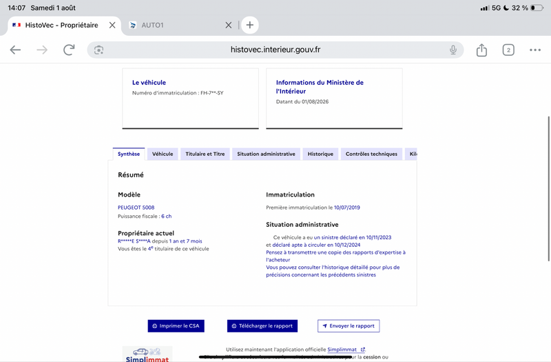Click the status bar clock showing 14:07
This screenshot has width=551, height=362.
coord(17,8)
